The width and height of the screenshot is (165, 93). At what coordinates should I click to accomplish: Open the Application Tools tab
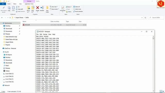[x=29, y=4]
